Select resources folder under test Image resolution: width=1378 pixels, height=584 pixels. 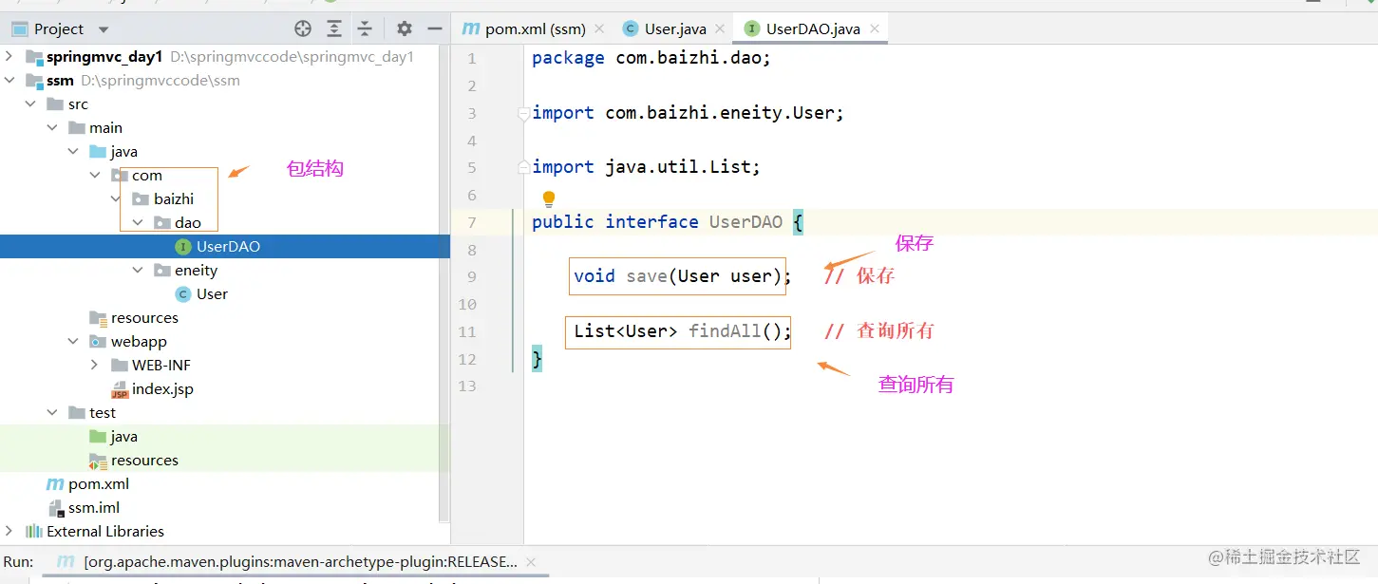[x=144, y=461]
